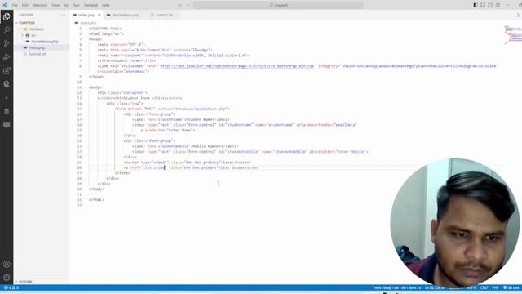This screenshot has width=522, height=294.
Task: Click the command center search box
Action: point(278,5)
